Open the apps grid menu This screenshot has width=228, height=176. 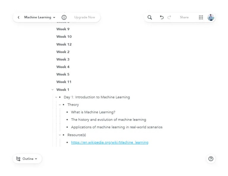(x=201, y=17)
